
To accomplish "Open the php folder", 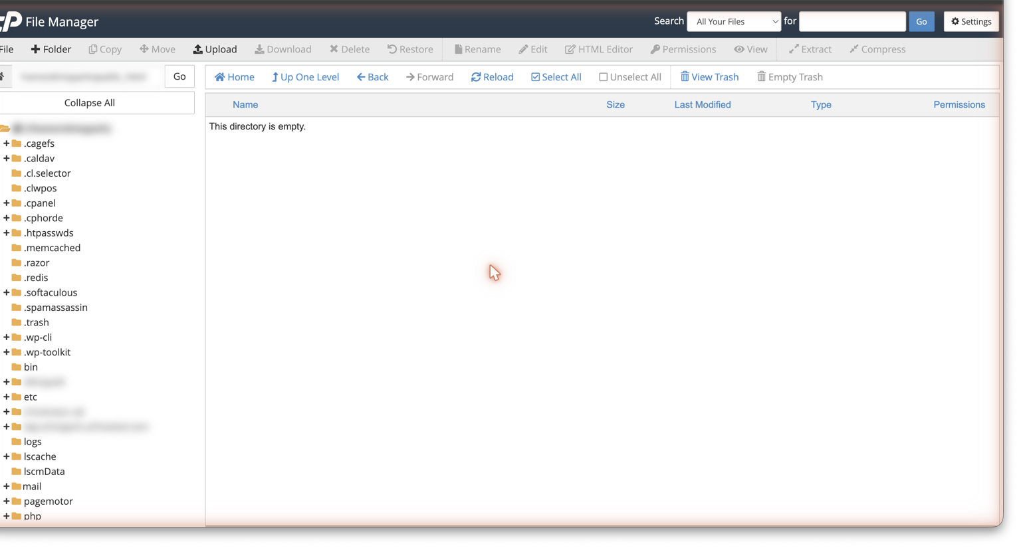I will (27, 516).
